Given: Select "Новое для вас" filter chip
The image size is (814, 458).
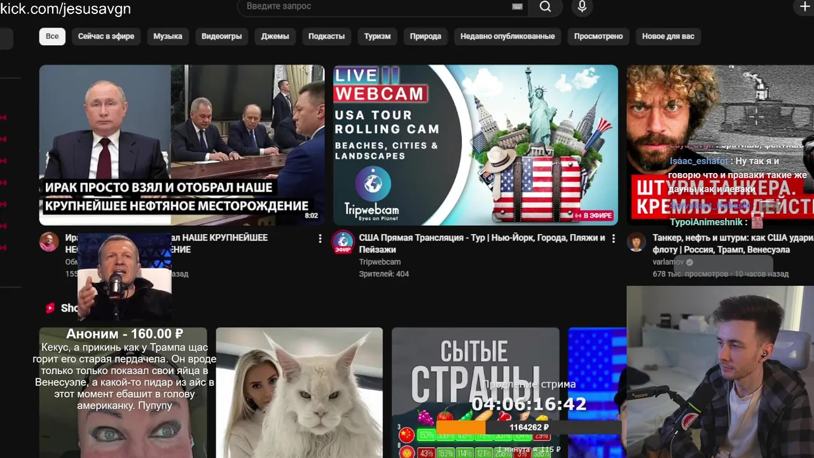Looking at the screenshot, I should point(668,36).
